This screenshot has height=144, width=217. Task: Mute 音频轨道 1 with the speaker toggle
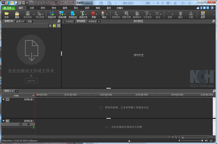(x=8, y=121)
